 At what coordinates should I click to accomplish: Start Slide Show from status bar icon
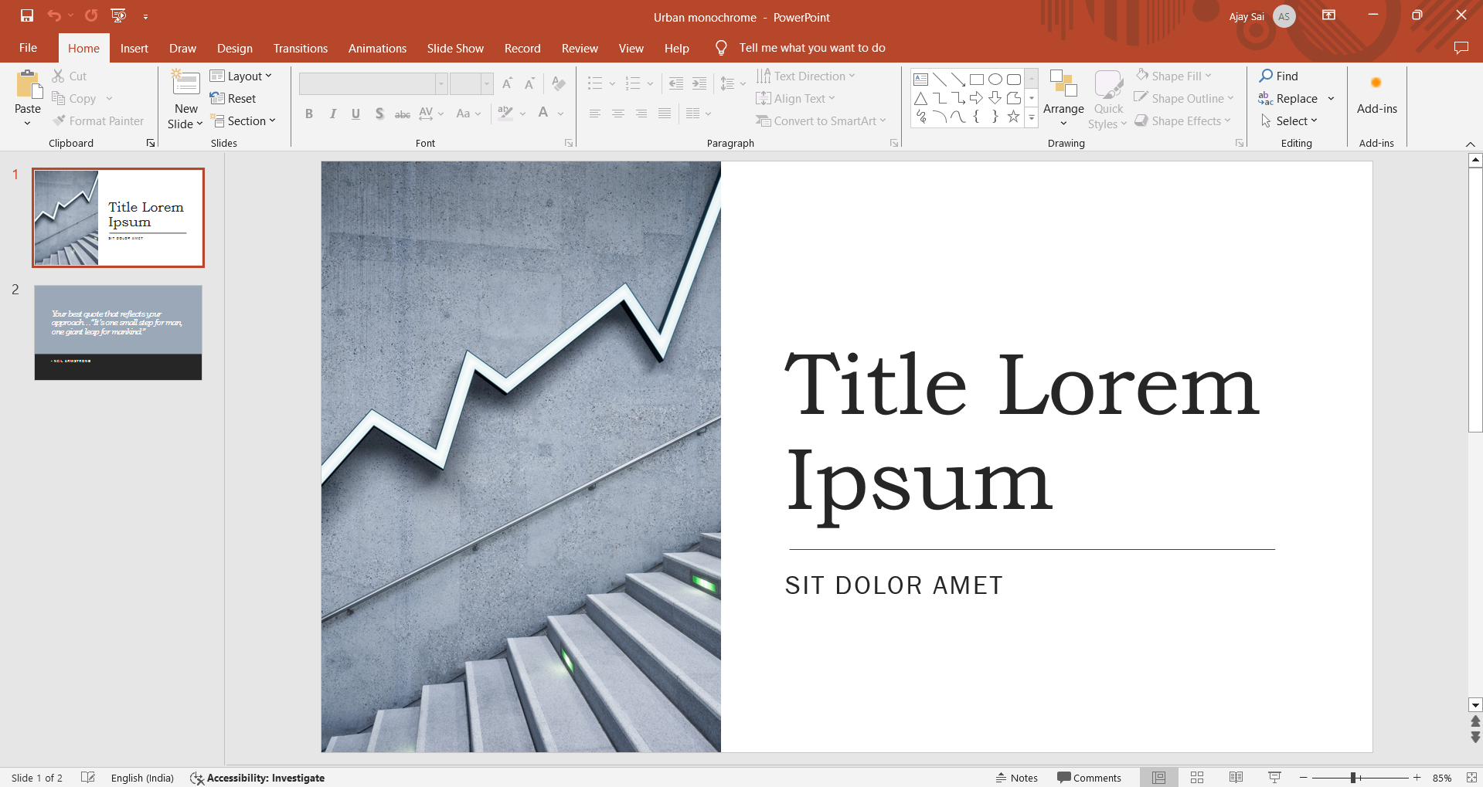pos(1274,778)
